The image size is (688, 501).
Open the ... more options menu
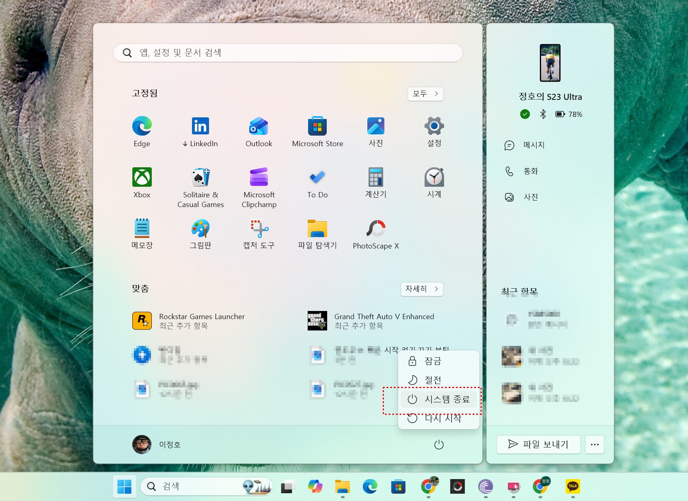[x=594, y=445]
